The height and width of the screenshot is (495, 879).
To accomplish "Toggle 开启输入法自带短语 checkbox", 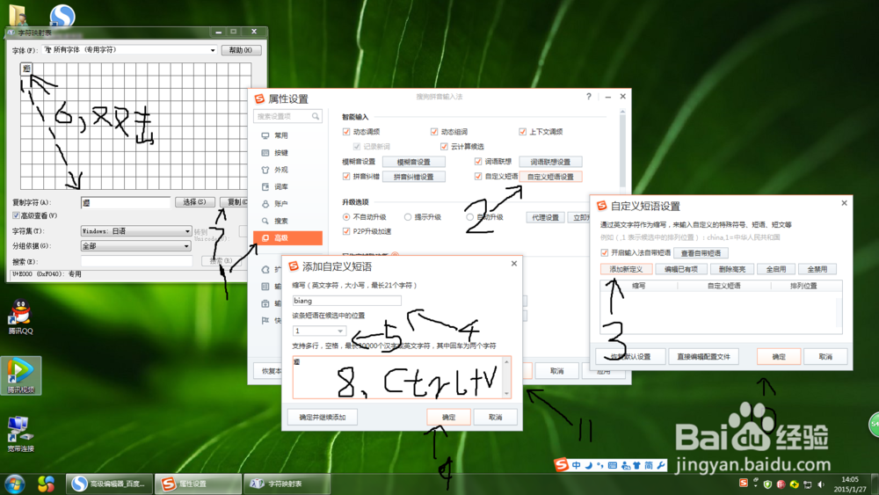I will click(605, 253).
